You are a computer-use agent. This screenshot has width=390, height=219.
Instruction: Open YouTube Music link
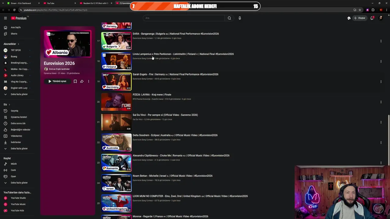point(18,204)
